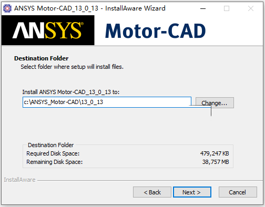The image size is (265, 207).
Task: Minimize the InstallAware Wizard window
Action: click(203, 8)
